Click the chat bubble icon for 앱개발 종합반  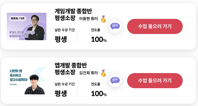(x=115, y=80)
